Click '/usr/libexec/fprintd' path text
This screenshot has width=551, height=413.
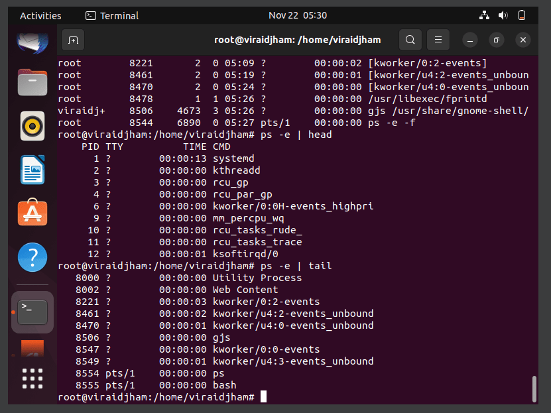coord(428,99)
